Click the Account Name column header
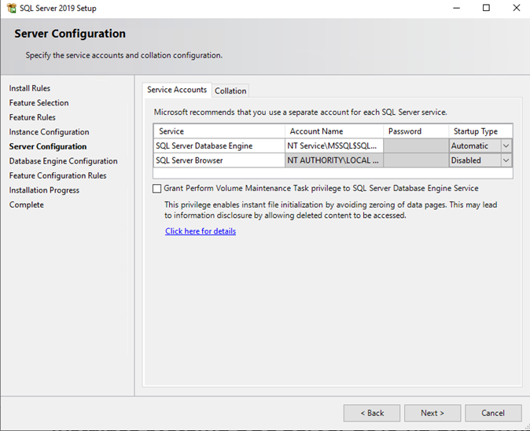The image size is (530, 431). click(x=334, y=131)
